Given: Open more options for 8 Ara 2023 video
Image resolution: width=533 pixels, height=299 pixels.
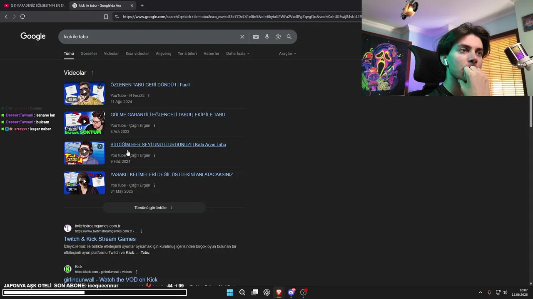Looking at the screenshot, I should (x=154, y=125).
